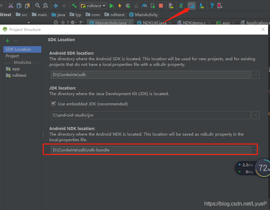
Task: Click the Project Structure toolbar icon
Action: point(191,6)
